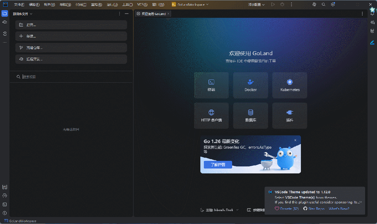Click the What's New? link

[339, 209]
